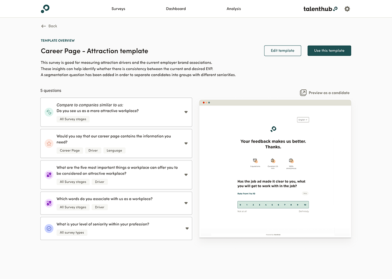Click the purple icon on five important things question
The height and width of the screenshot is (279, 392).
pyautogui.click(x=49, y=175)
